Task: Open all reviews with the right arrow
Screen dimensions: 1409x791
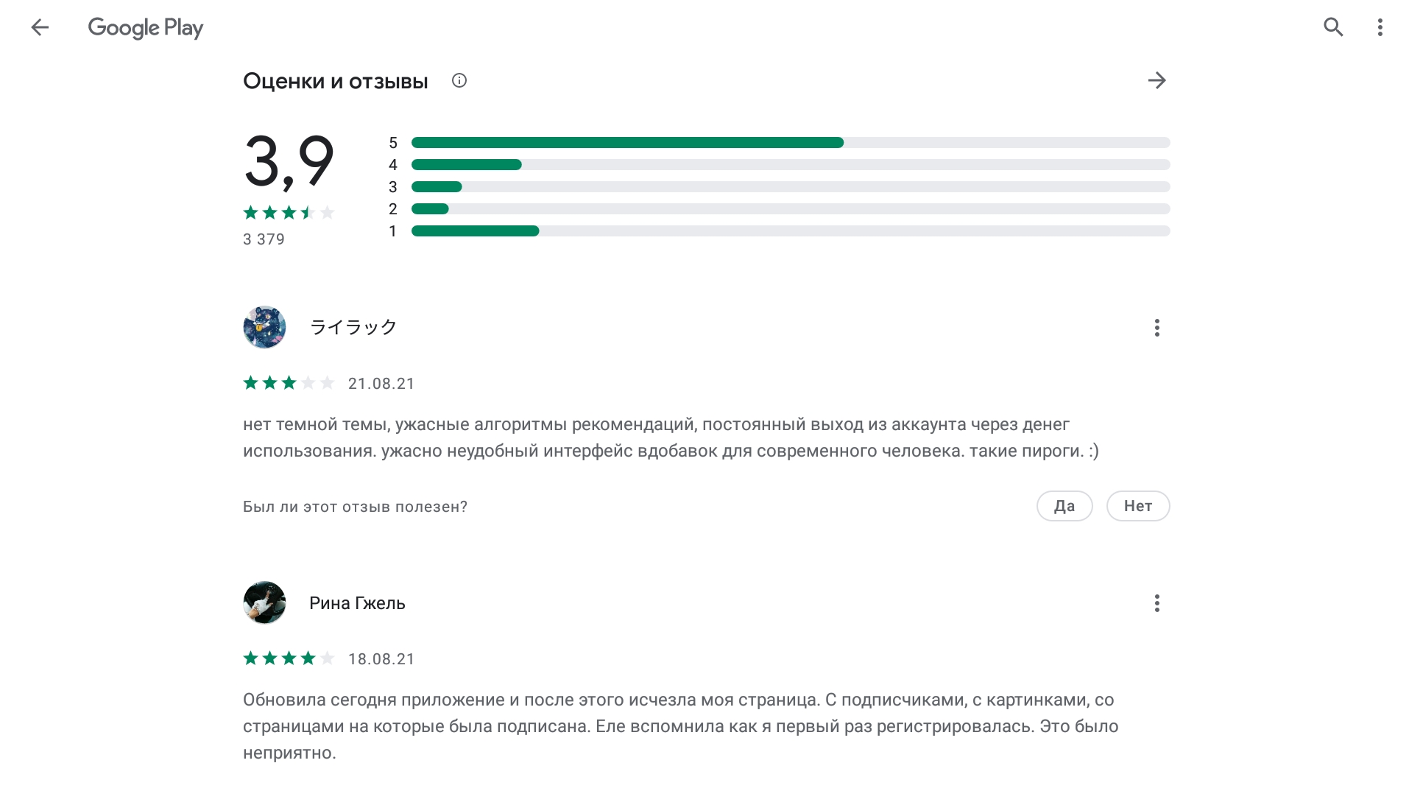Action: click(1156, 80)
